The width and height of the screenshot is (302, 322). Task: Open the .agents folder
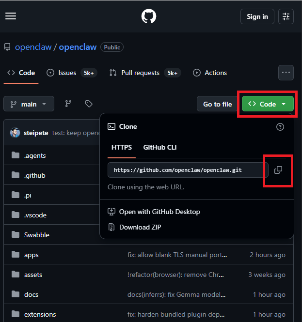(x=35, y=155)
